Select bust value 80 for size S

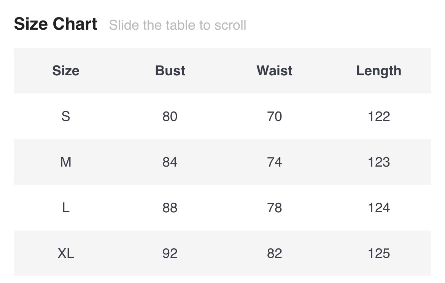tap(170, 116)
